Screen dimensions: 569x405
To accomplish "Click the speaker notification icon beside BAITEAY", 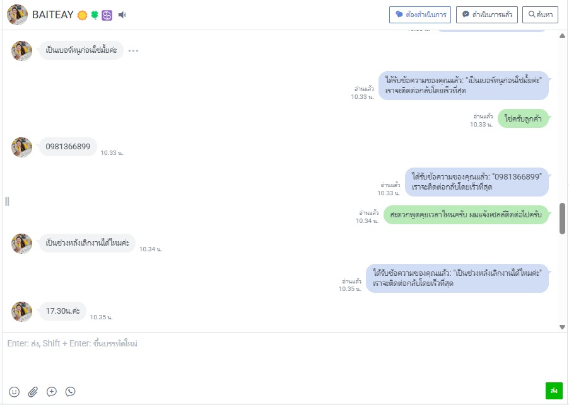I will tap(122, 15).
